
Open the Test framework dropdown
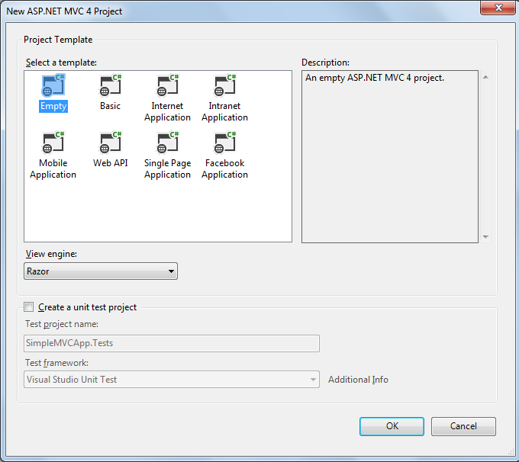coord(172,380)
